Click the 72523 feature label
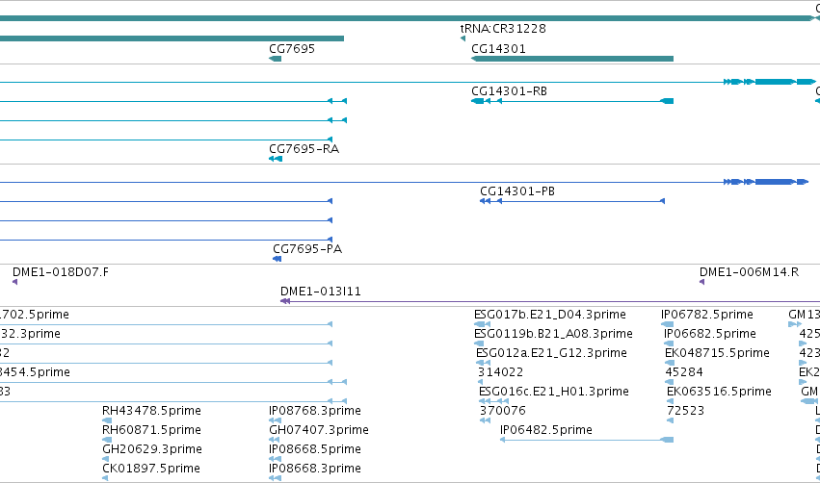This screenshot has width=820, height=483. pos(686,411)
